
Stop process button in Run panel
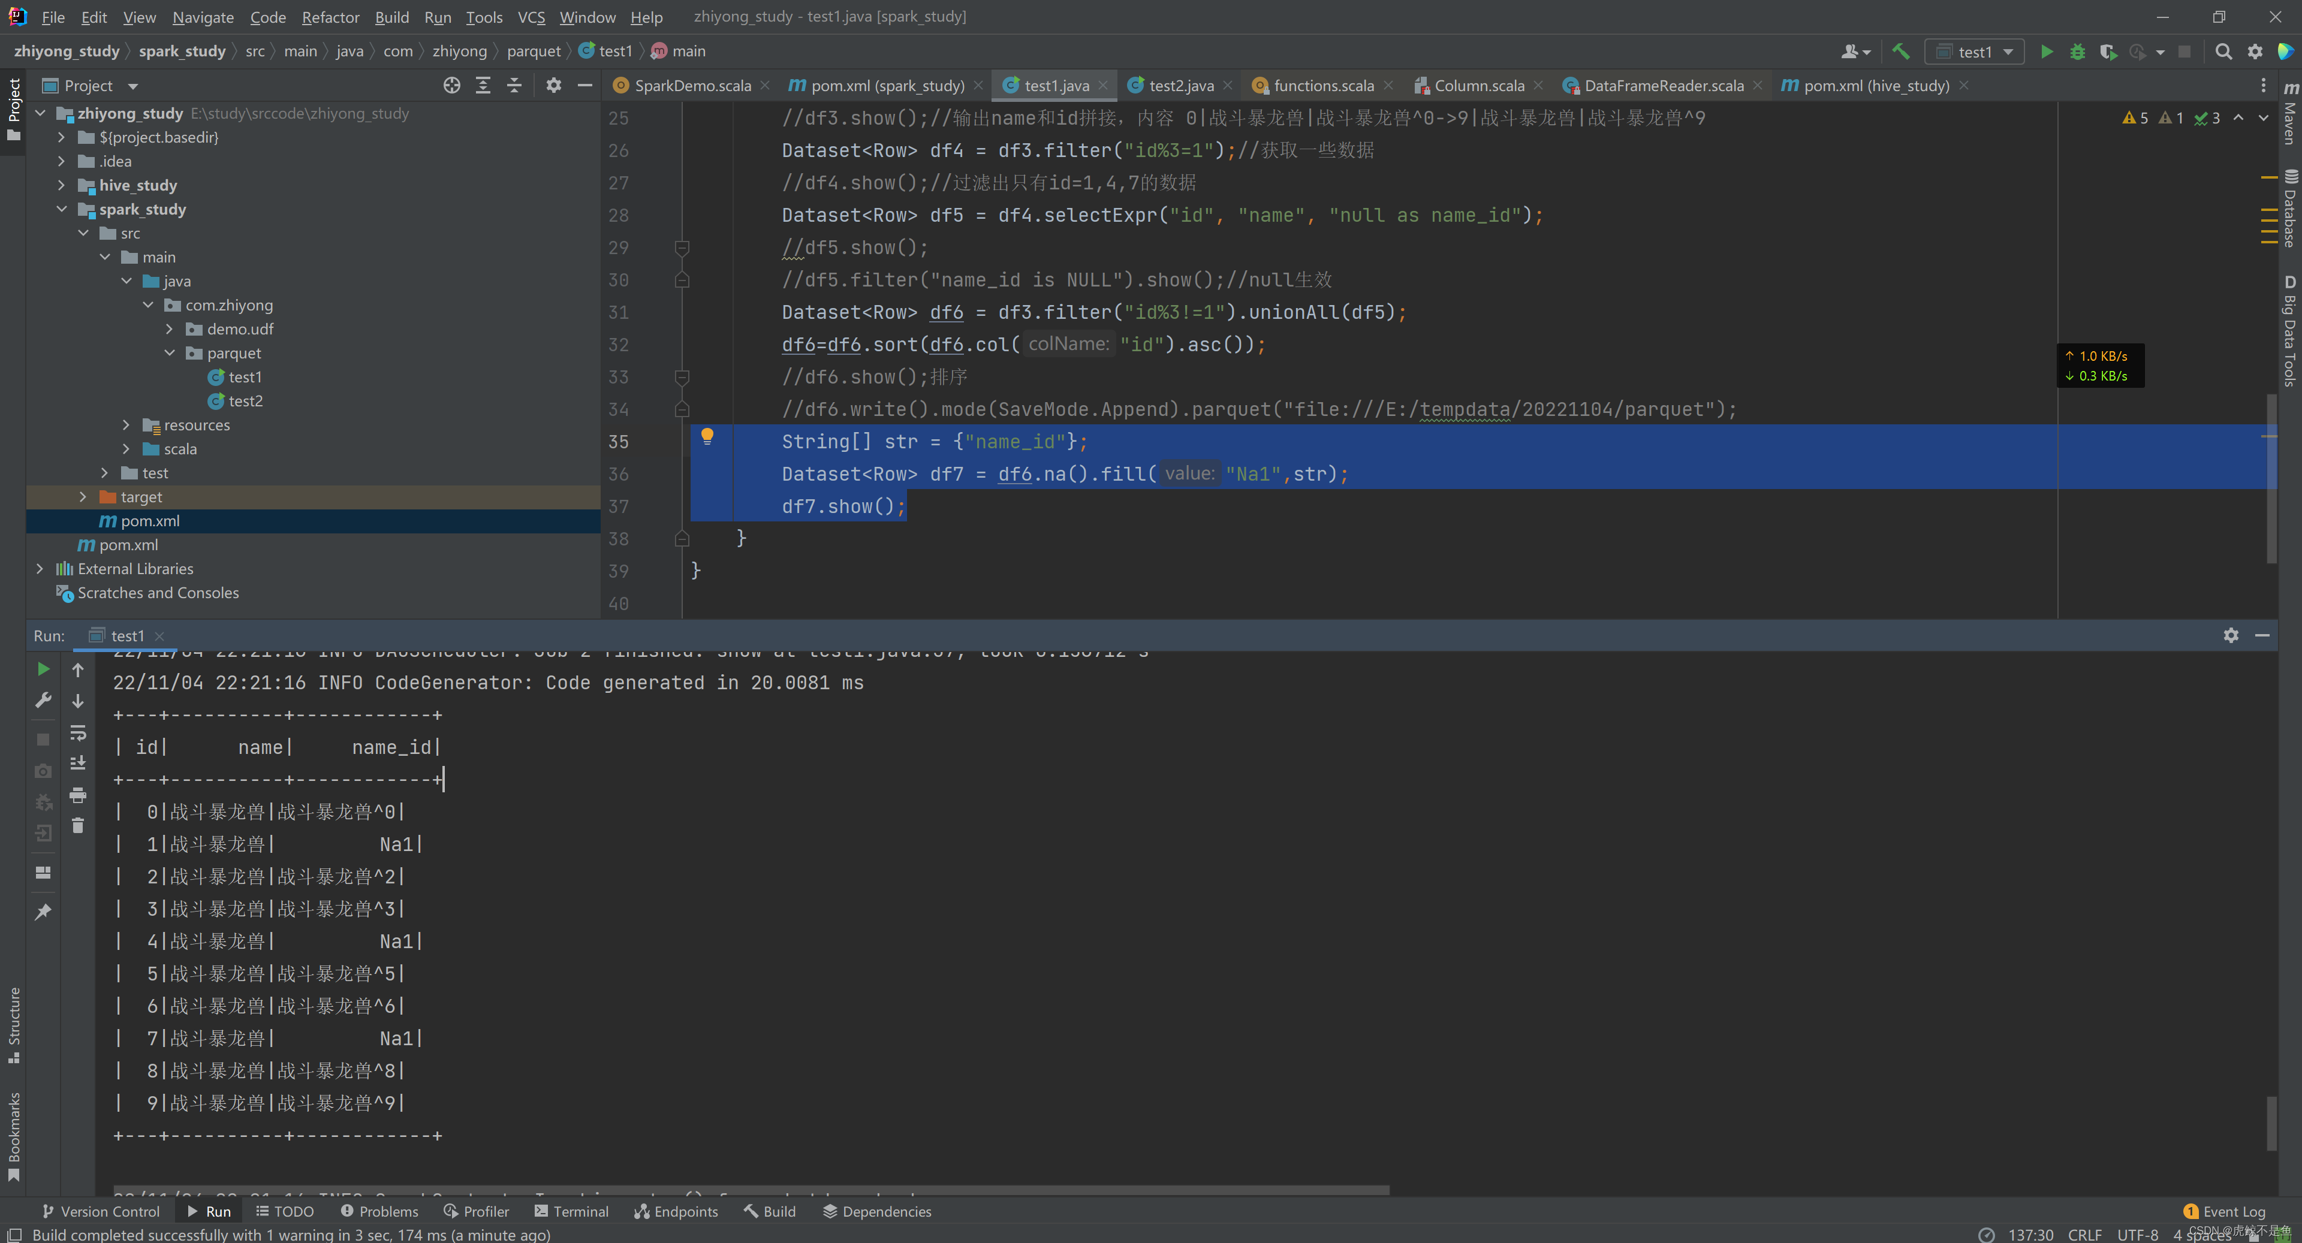click(x=43, y=739)
